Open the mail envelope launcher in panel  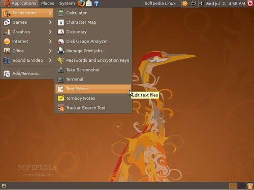(89, 4)
